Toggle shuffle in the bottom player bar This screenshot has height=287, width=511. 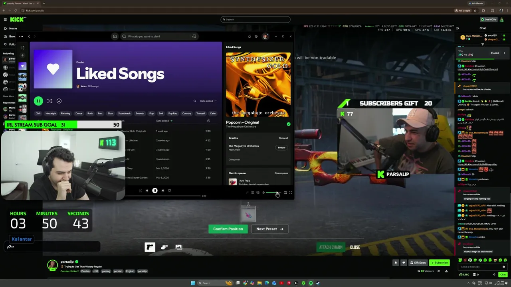tap(140, 191)
